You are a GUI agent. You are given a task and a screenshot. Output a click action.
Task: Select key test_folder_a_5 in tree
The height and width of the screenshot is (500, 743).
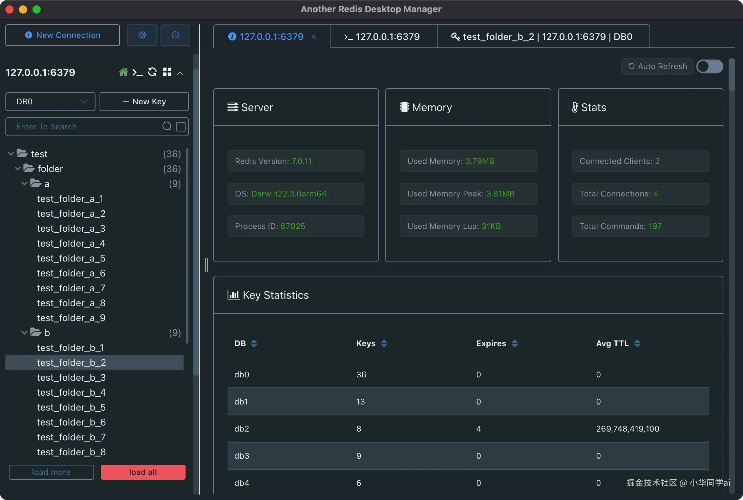point(71,258)
